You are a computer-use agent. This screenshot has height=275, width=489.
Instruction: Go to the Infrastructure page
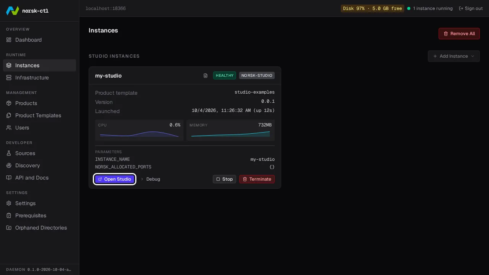[x=39, y=78]
